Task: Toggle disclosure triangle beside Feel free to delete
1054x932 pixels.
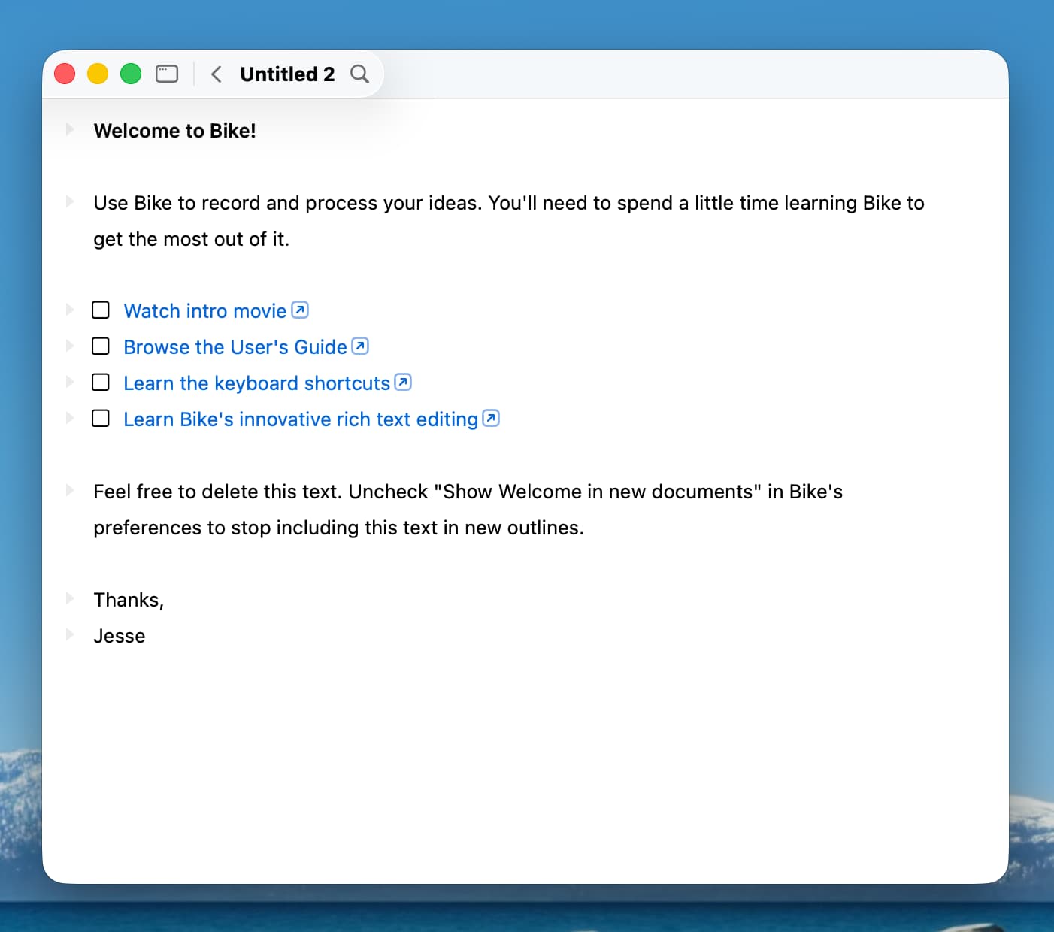Action: tap(70, 490)
